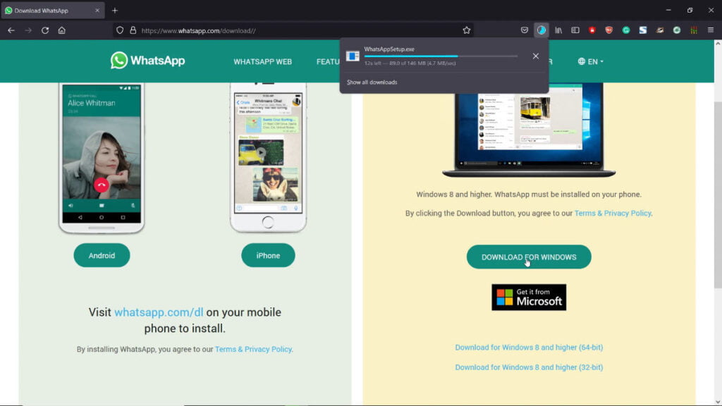Open the sidebar reader icon

575,30
